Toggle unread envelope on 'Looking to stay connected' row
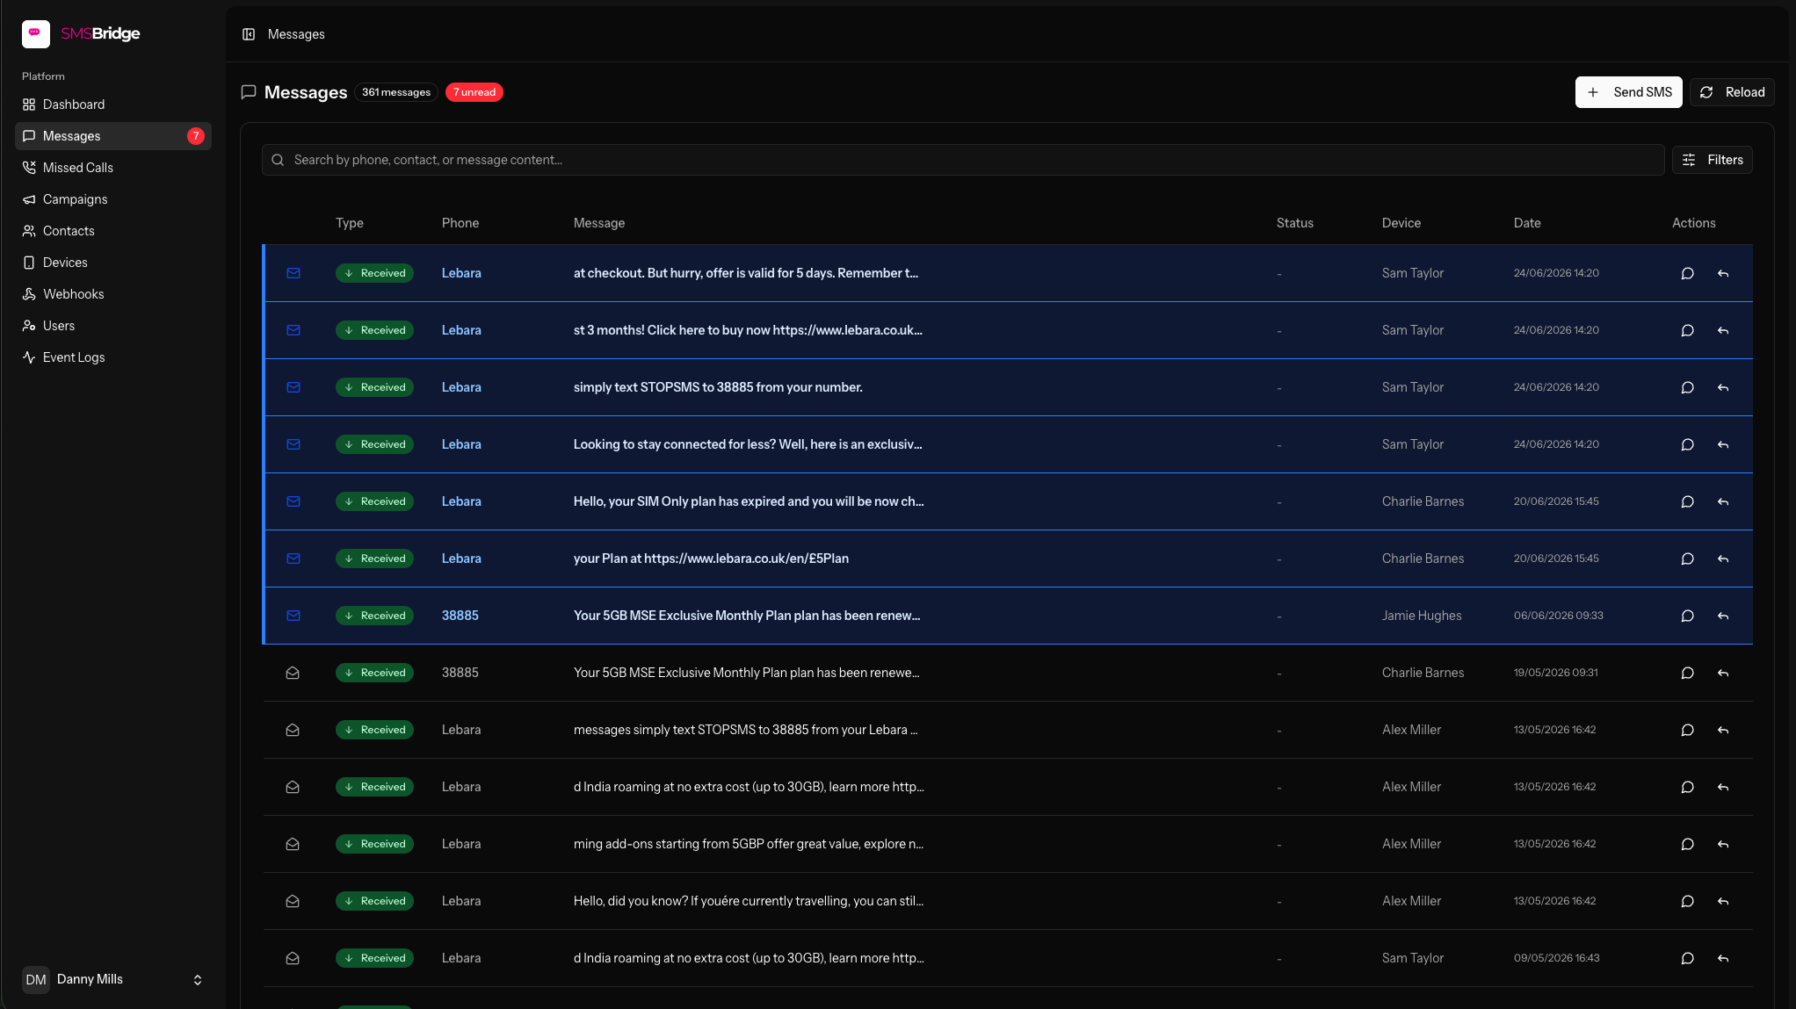1796x1009 pixels. 293,444
